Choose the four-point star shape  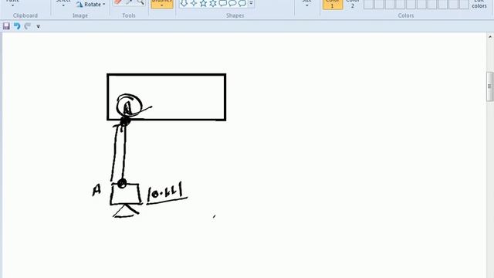[194, 3]
